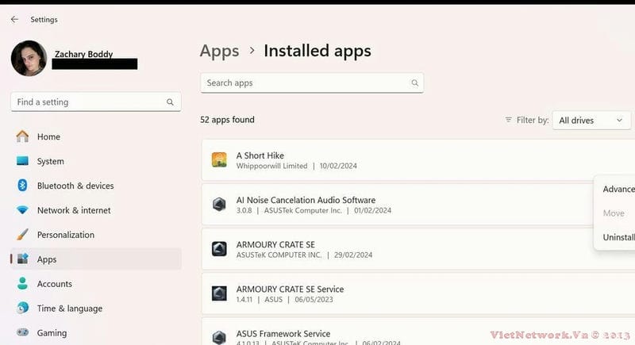635x345 pixels.
Task: Click the 29/02/2024 install date
Action: click(x=353, y=255)
